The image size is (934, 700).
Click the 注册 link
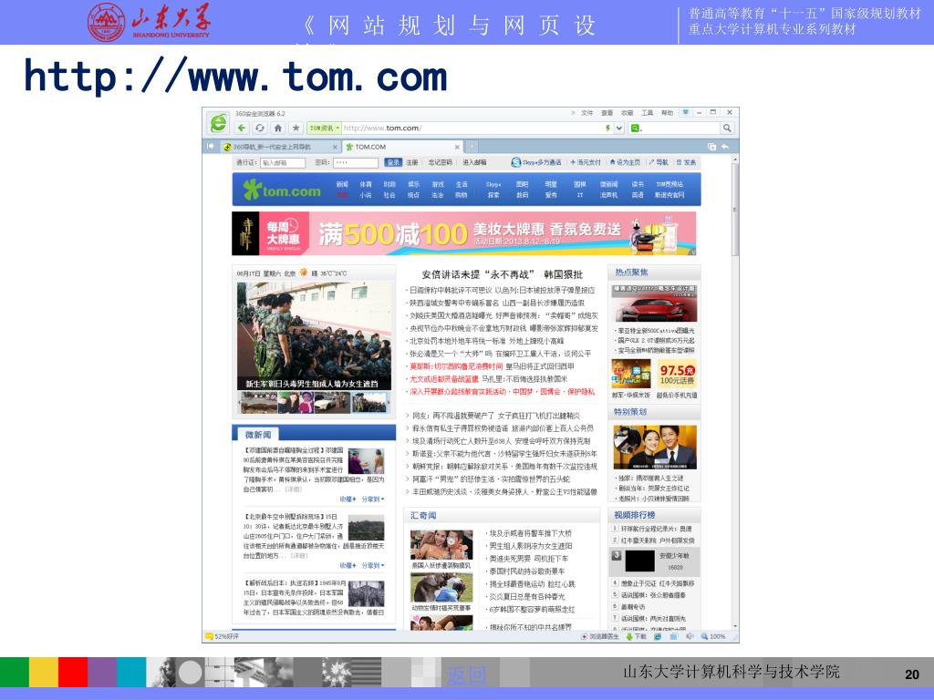point(412,162)
